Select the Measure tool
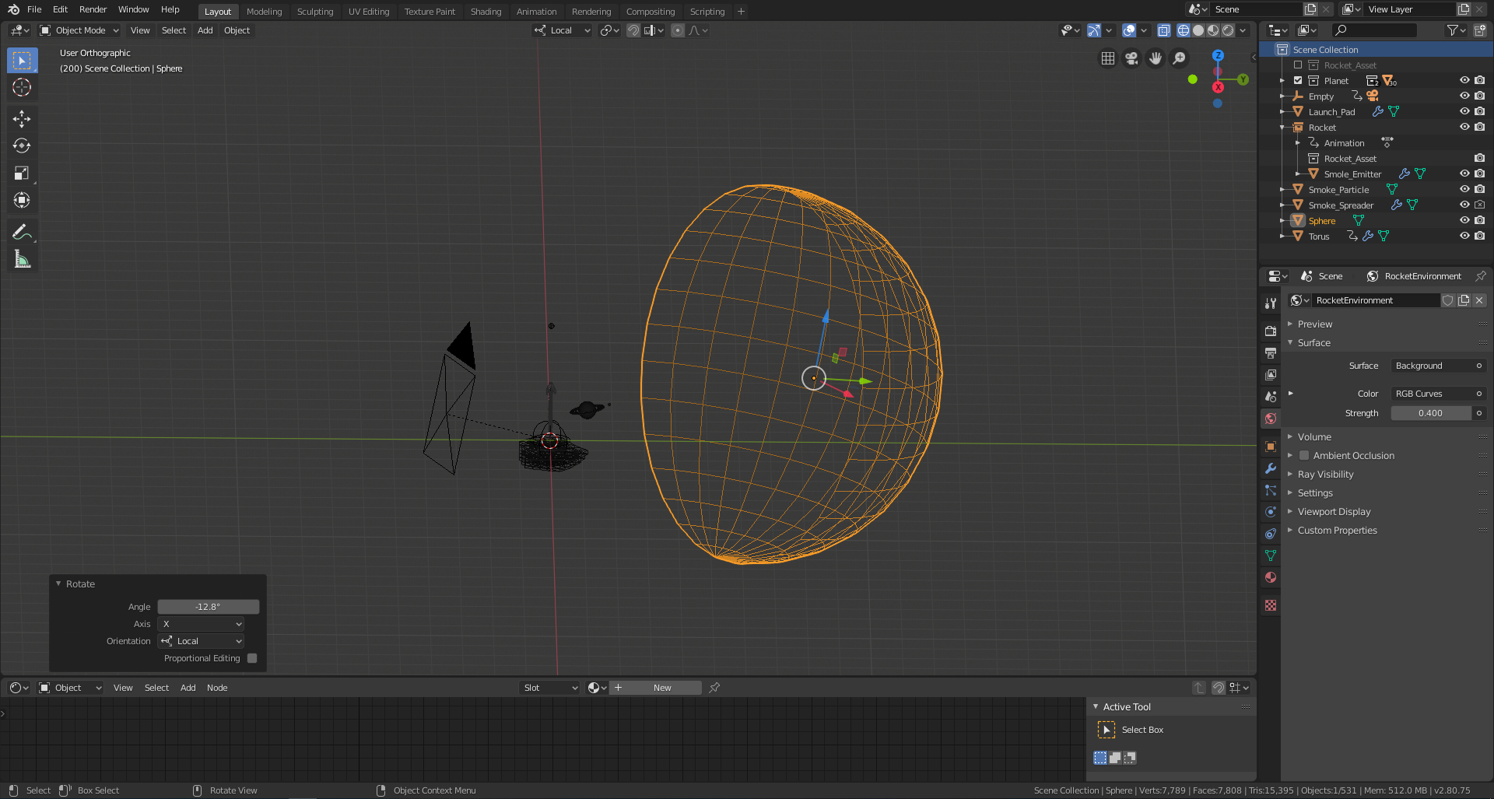Image resolution: width=1494 pixels, height=799 pixels. [22, 259]
